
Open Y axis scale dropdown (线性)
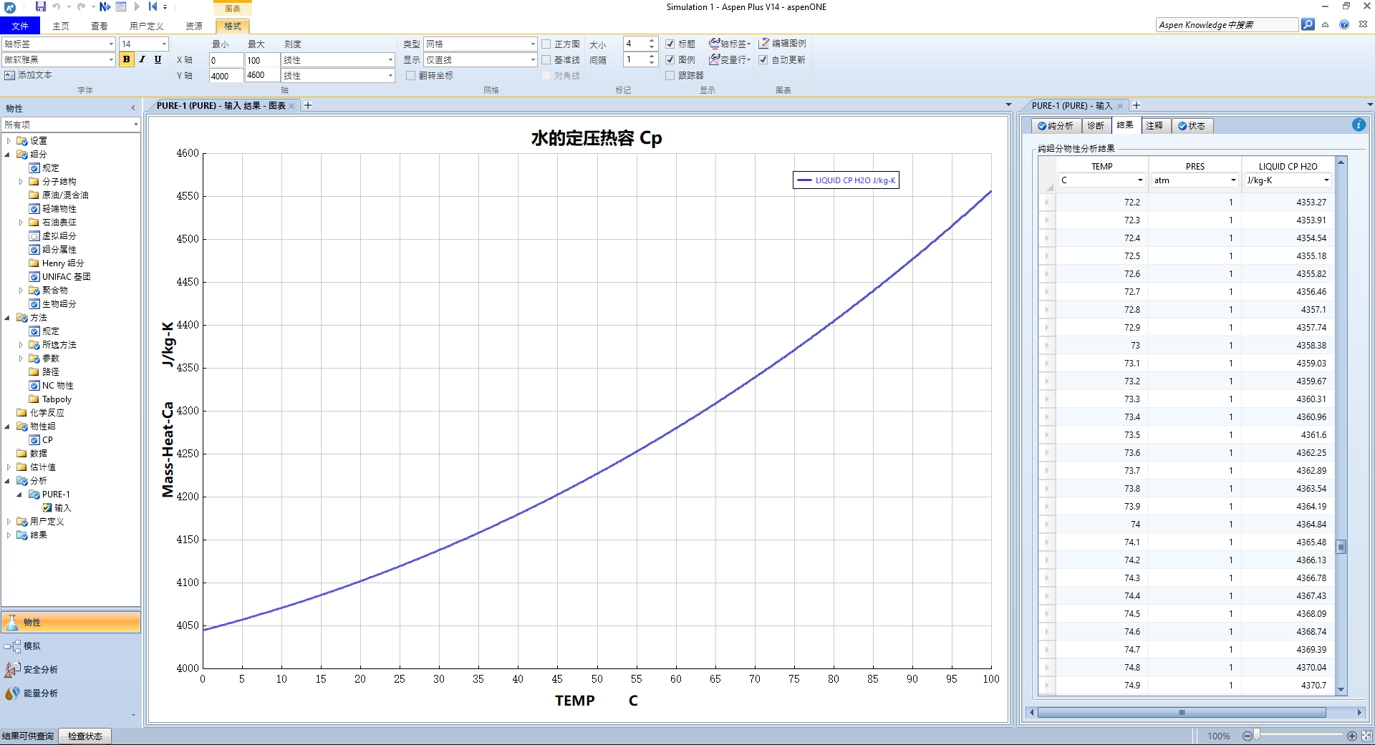pyautogui.click(x=390, y=75)
